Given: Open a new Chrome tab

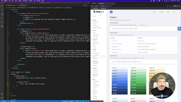Looking at the screenshot, I should click(x=116, y=3).
